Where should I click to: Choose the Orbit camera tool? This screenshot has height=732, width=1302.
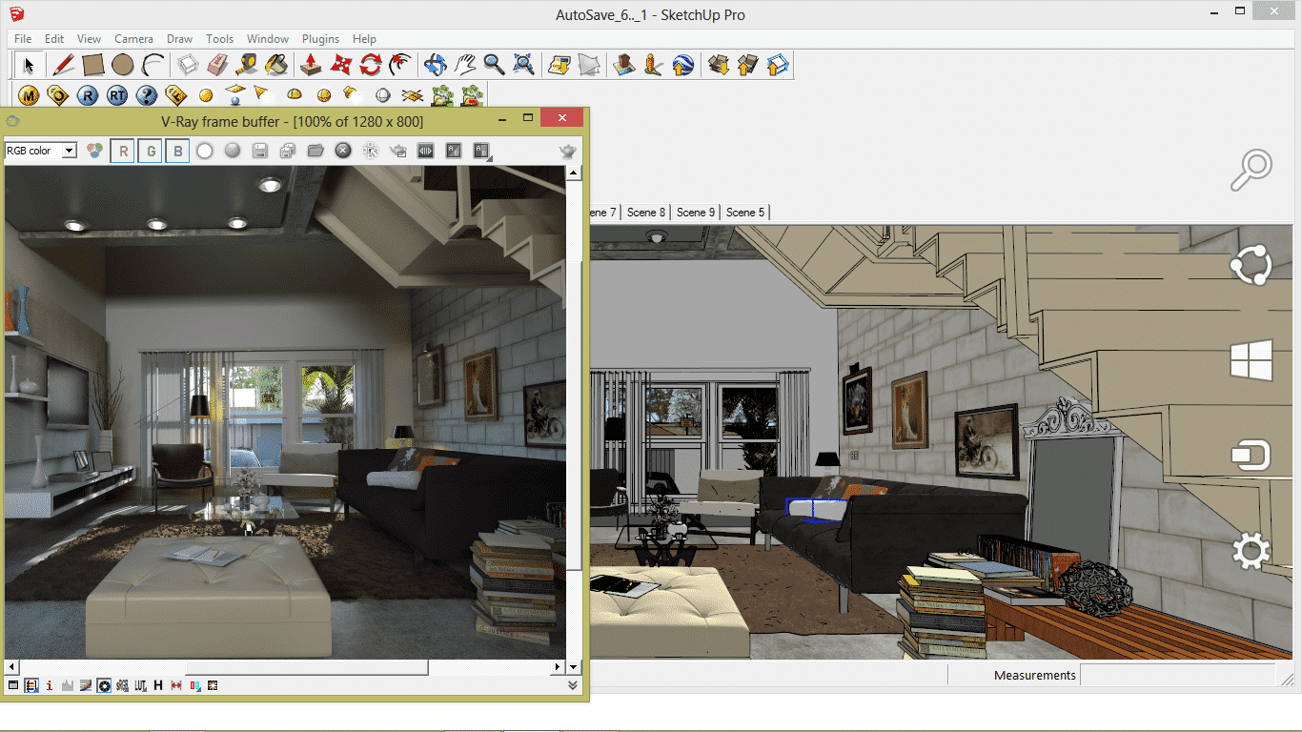[435, 65]
